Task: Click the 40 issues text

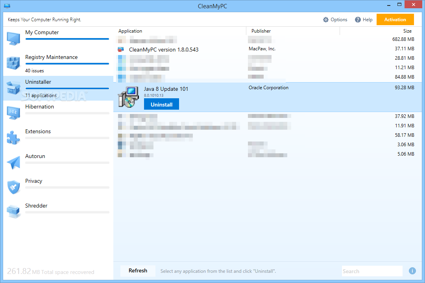Action: tap(34, 71)
